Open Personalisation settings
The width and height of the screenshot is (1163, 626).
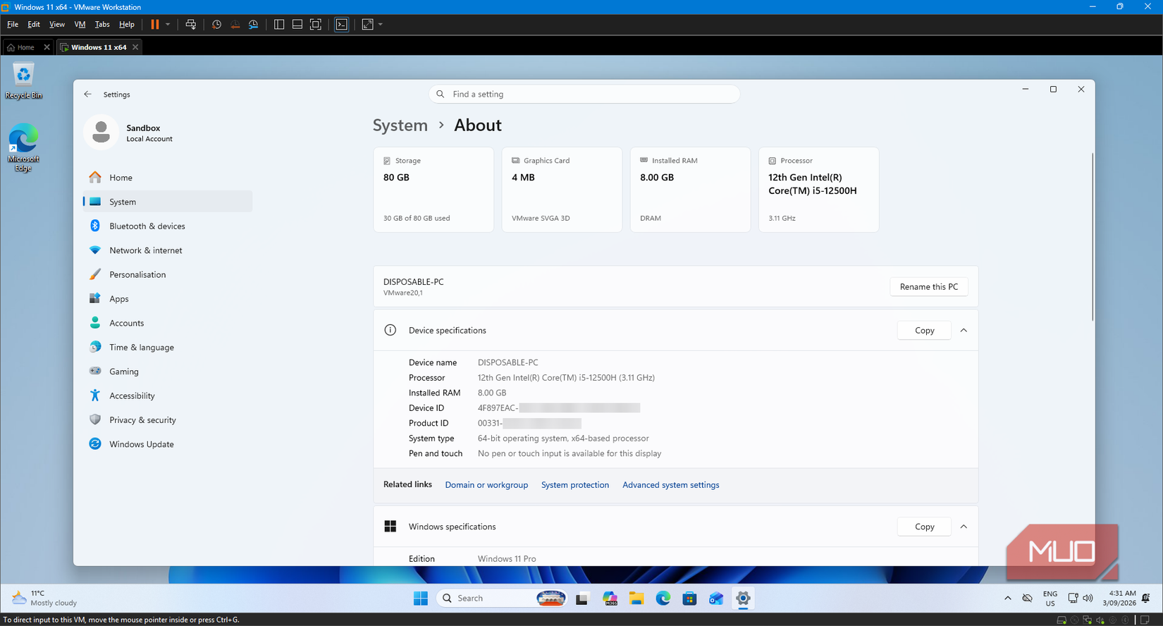pyautogui.click(x=168, y=275)
